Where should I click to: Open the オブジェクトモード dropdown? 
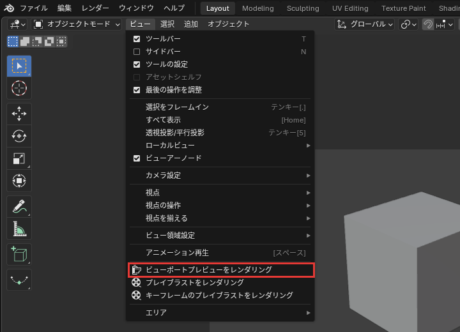[77, 24]
